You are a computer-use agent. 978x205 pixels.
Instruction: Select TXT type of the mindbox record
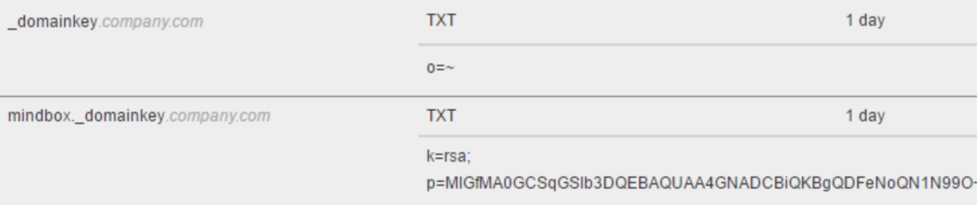point(441,115)
